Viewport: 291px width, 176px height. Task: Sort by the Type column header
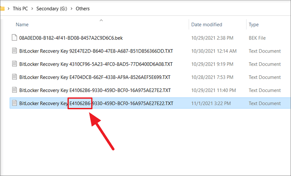click(253, 25)
